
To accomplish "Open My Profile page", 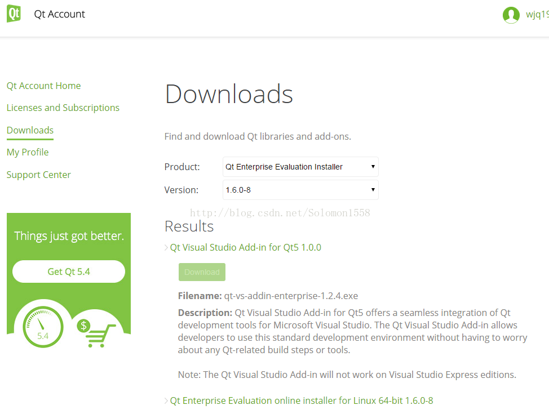I will point(28,152).
